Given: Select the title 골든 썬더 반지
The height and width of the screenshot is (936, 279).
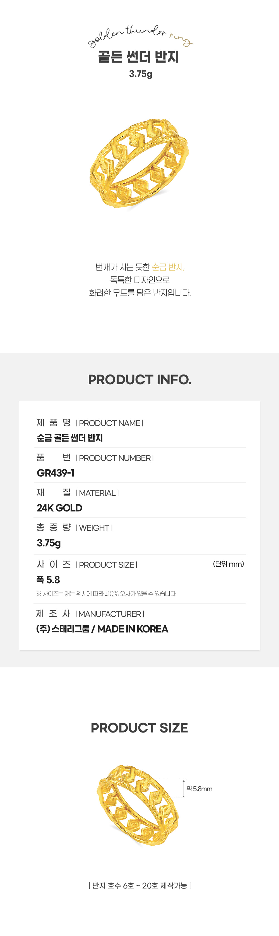Looking at the screenshot, I should tap(139, 57).
